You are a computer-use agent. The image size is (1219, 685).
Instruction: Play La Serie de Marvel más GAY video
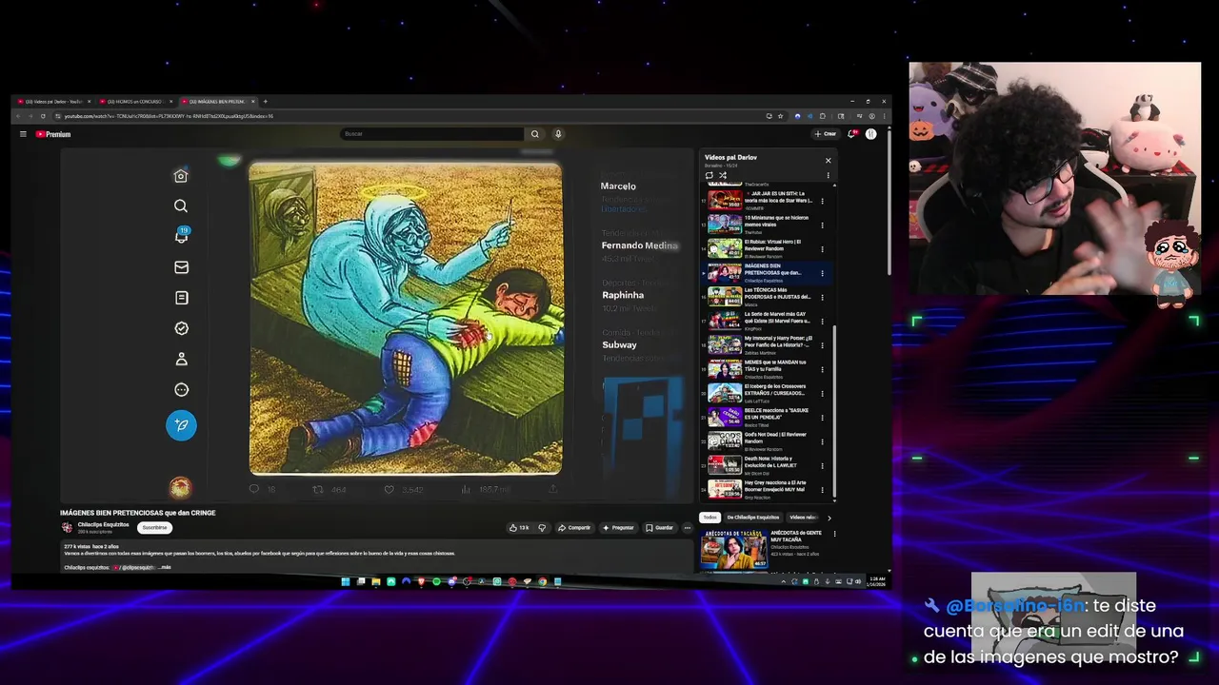click(768, 321)
